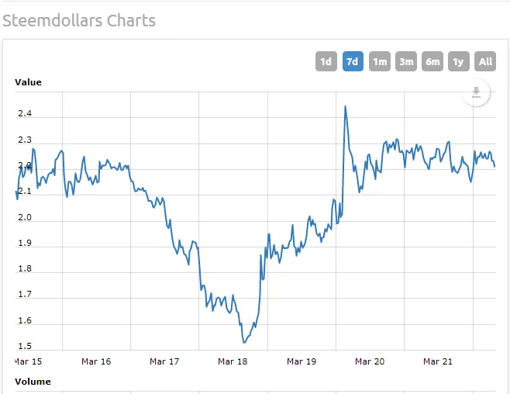Click the Mar 19 x-axis label
The height and width of the screenshot is (394, 510).
(x=301, y=361)
